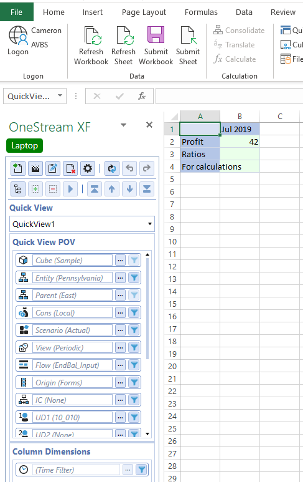
Task: Toggle filter for Cons (Local)
Action: pos(134,312)
